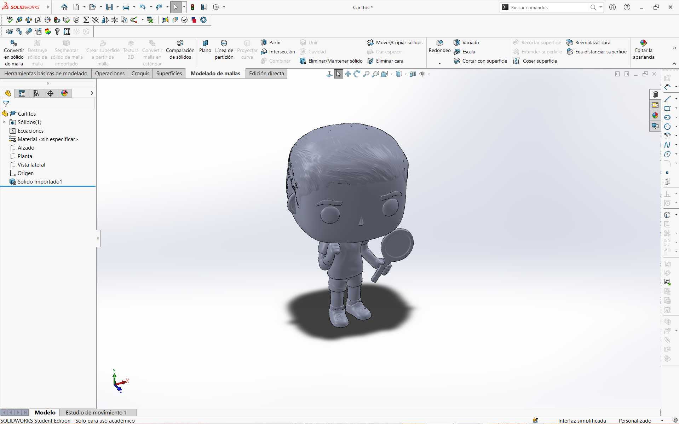Apply the Redondeo fillet tool

click(x=440, y=46)
